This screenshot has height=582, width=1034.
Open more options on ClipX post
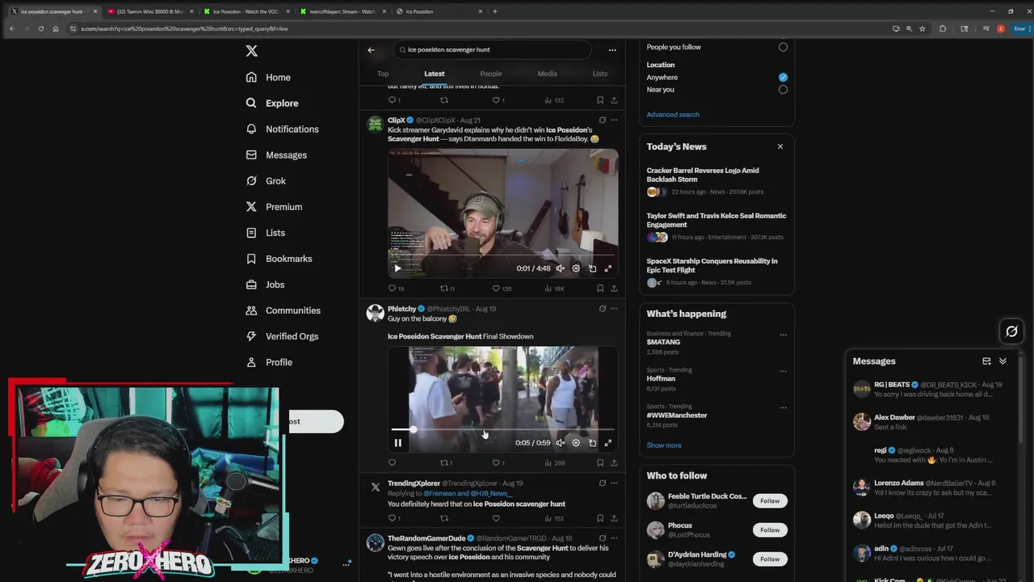click(614, 120)
